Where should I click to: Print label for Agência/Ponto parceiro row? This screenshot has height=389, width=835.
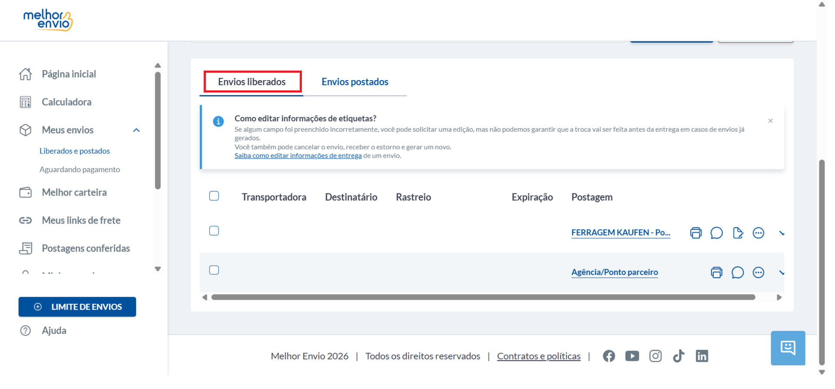click(717, 273)
